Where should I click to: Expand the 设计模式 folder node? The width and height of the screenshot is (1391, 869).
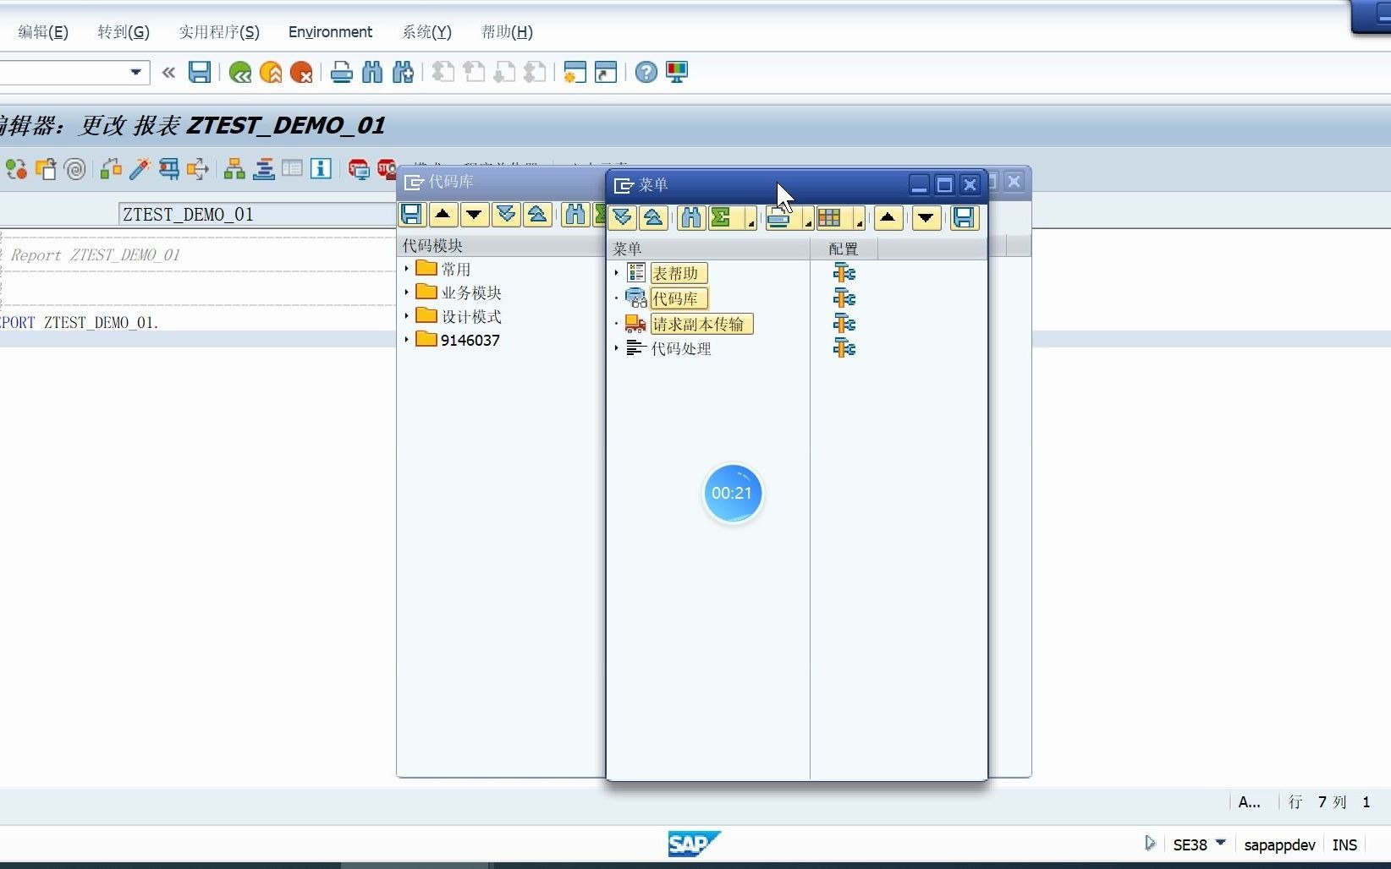click(407, 316)
